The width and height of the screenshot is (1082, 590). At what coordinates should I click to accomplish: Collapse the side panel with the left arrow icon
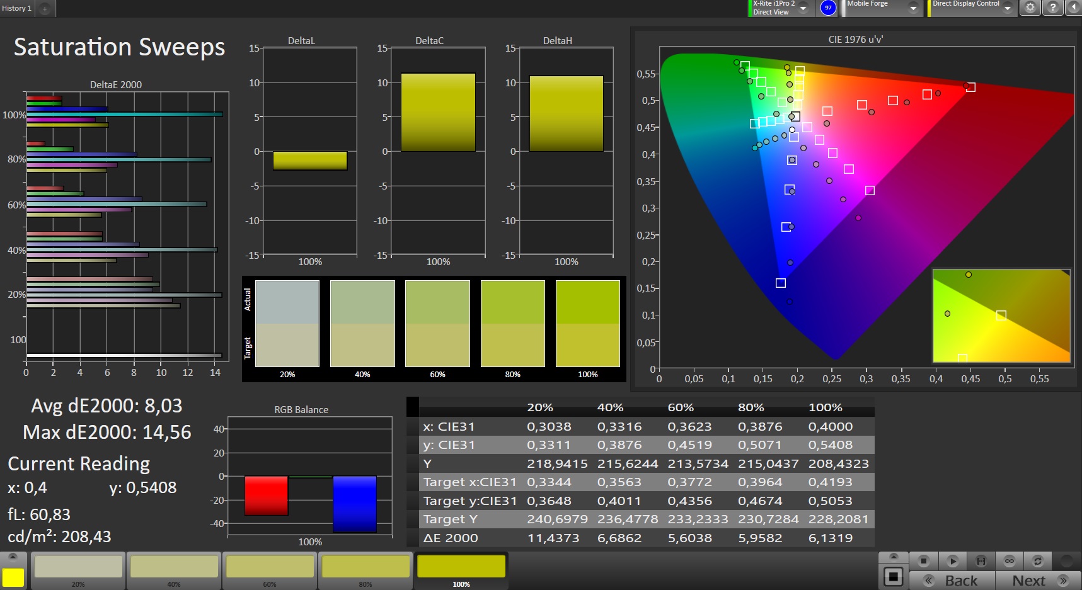point(1074,8)
